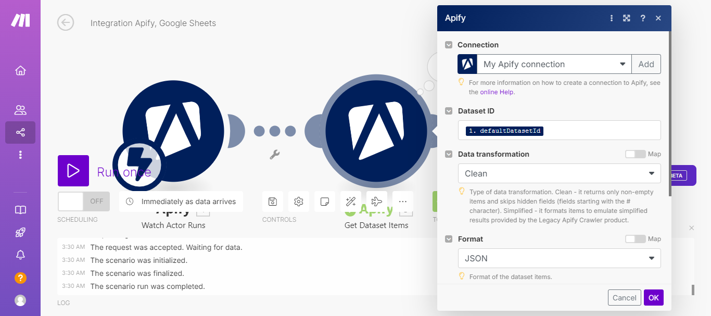Image resolution: width=711 pixels, height=316 pixels.
Task: Click log line 'The scenario was initialized.'
Action: click(x=138, y=260)
